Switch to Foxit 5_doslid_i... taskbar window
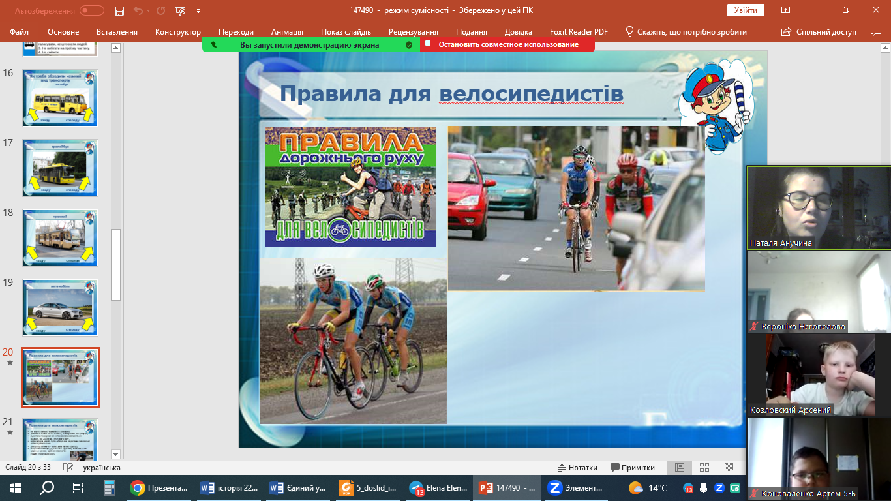Viewport: 891px width, 501px height. (x=367, y=488)
